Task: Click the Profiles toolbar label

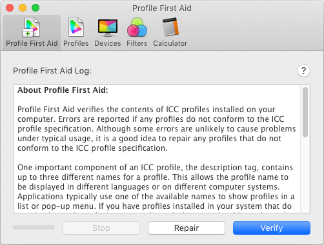Action: (76, 43)
